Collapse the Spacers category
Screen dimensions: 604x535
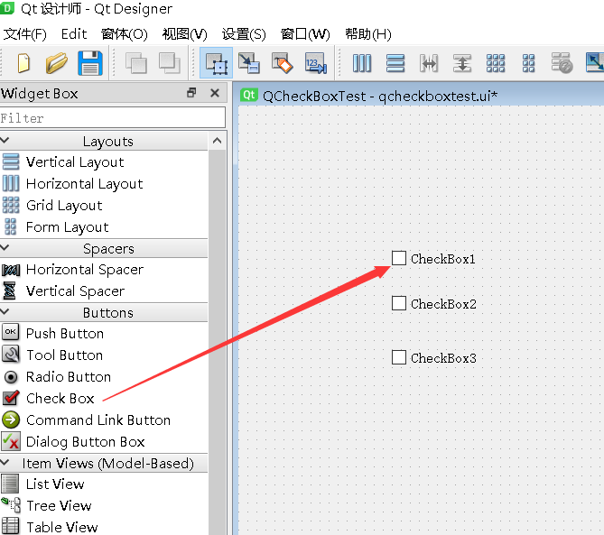pos(5,247)
